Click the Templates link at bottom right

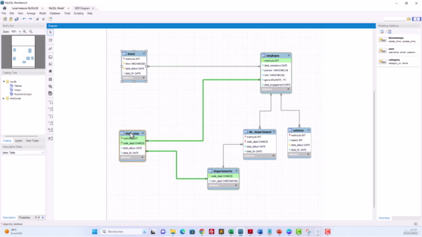[384, 218]
